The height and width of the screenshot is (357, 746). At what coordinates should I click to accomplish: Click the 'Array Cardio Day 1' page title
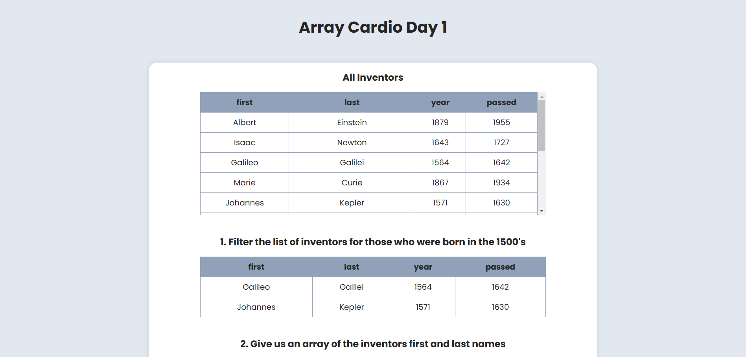click(x=373, y=28)
